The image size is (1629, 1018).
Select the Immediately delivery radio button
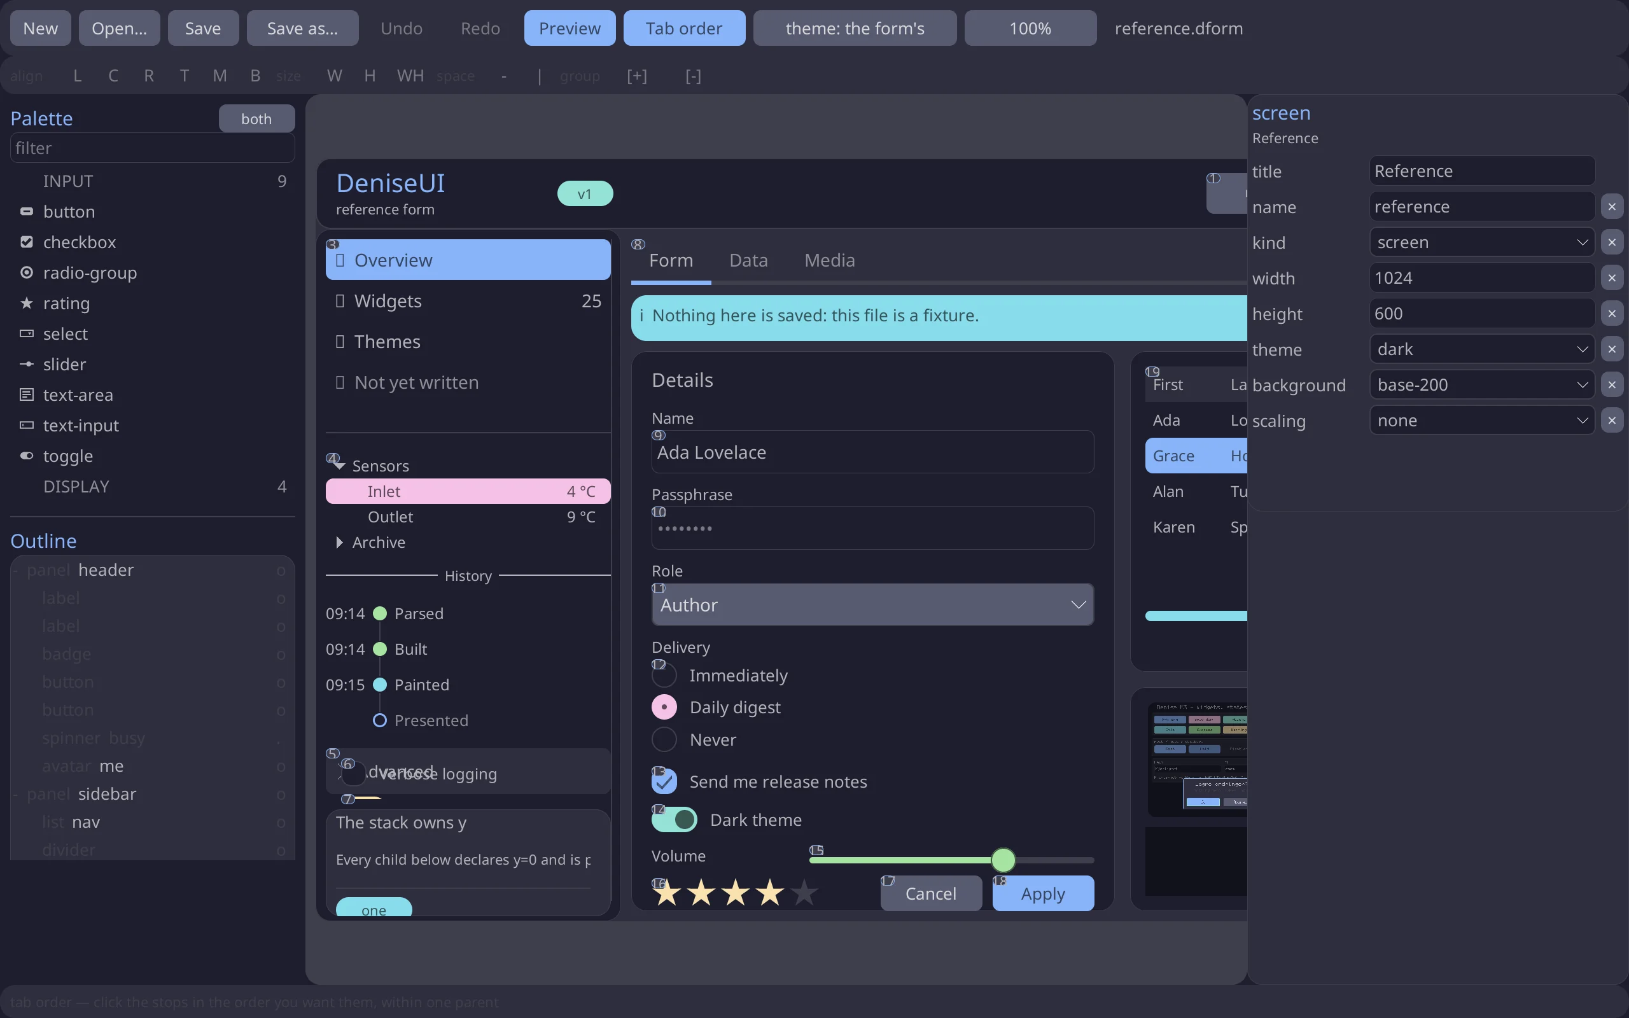[x=664, y=675]
